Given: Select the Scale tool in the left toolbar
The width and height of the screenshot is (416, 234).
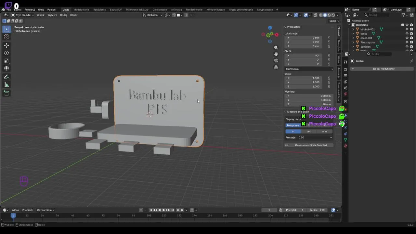Looking at the screenshot, I should point(6,61).
